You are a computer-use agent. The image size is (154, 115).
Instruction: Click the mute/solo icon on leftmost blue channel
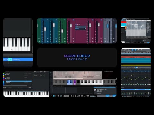coord(47,38)
